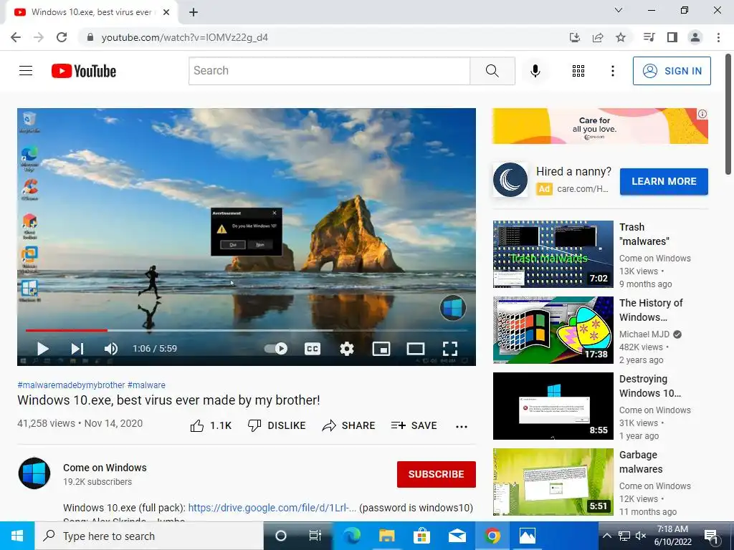734x550 pixels.
Task: Click the #malwaremadebymybrother hashtag
Action: 71,385
